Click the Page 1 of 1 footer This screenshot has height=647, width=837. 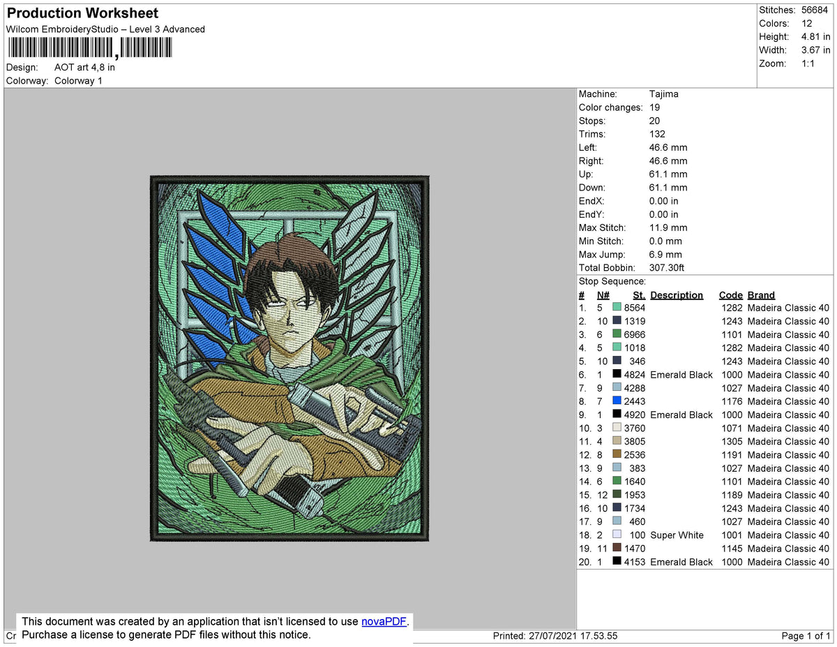coord(806,636)
